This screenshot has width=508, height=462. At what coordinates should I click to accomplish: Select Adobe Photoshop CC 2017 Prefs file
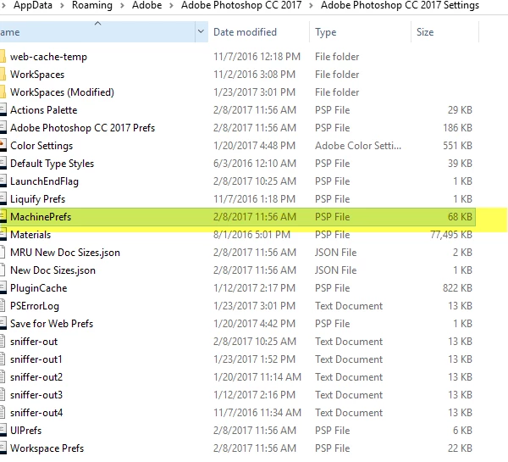pos(83,127)
